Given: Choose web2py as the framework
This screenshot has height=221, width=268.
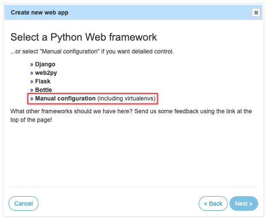Looking at the screenshot, I should point(46,73).
